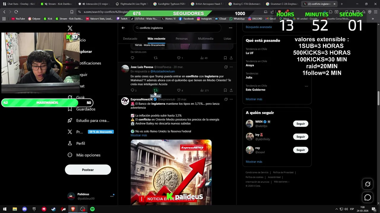Expand Mostrar más under A quién seguir
The height and width of the screenshot is (213, 380).
point(254,162)
